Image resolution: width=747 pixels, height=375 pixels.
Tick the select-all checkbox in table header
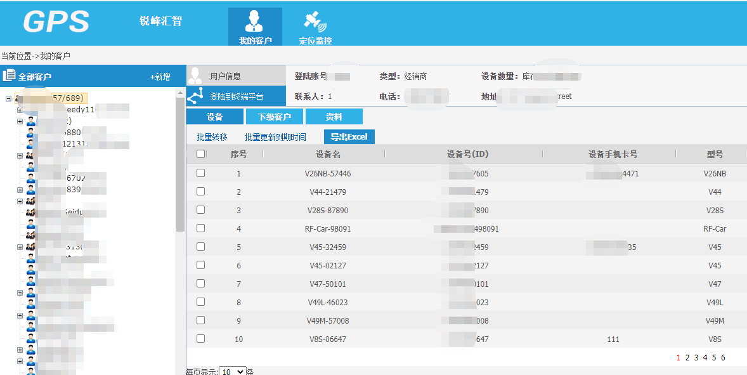pos(201,154)
